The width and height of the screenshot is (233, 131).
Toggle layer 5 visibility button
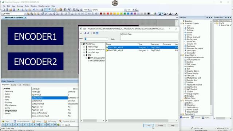tap(21, 125)
